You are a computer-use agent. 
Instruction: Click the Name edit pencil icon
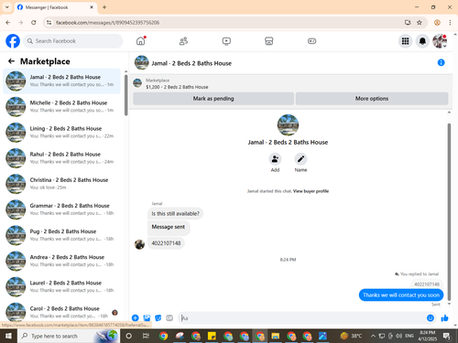tap(300, 159)
